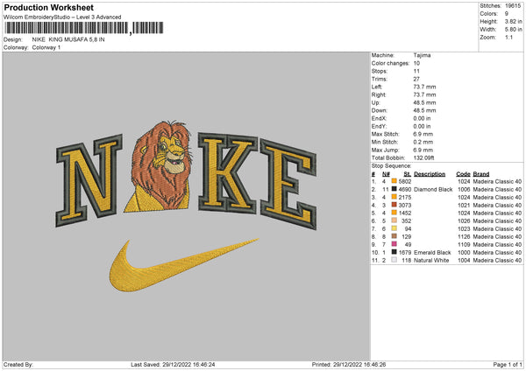Click the orange swatch beside stitch count 5802
The image size is (526, 371).
(394, 181)
